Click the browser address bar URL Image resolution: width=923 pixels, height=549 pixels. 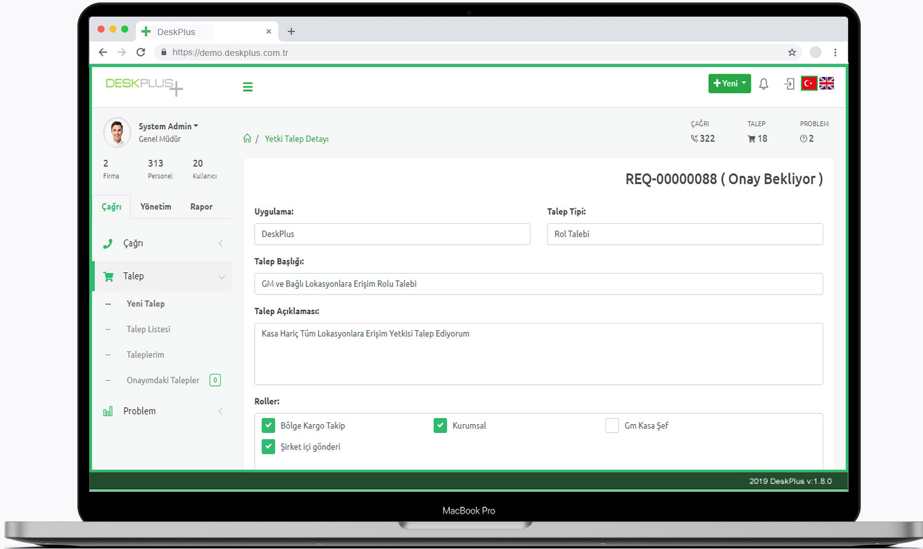[x=230, y=53]
